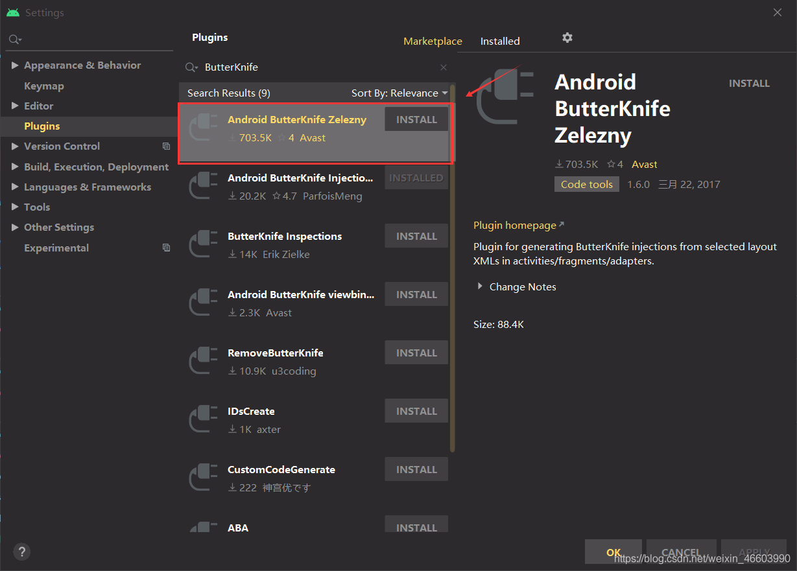This screenshot has width=797, height=571.
Task: Select CustomCodeGenerate plugin name
Action: (x=281, y=469)
